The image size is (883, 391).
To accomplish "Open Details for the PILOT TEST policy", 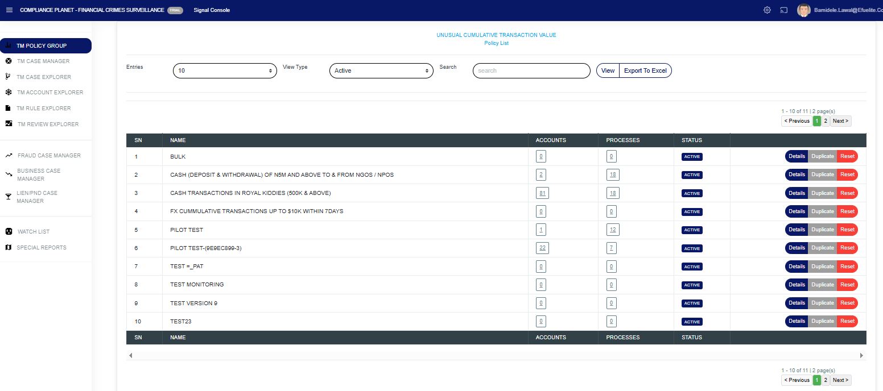I will (x=796, y=230).
